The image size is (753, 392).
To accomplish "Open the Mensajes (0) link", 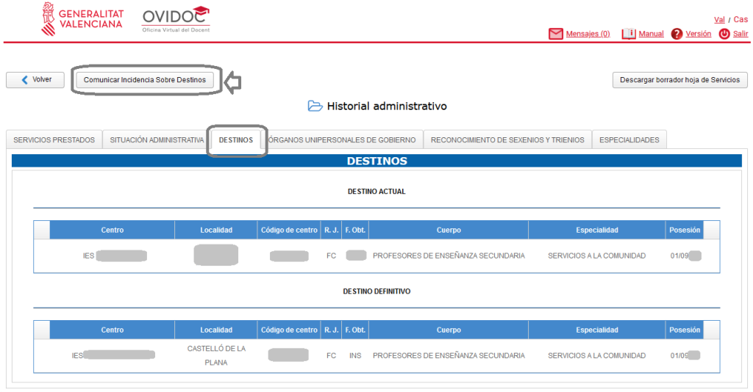I will pyautogui.click(x=588, y=34).
